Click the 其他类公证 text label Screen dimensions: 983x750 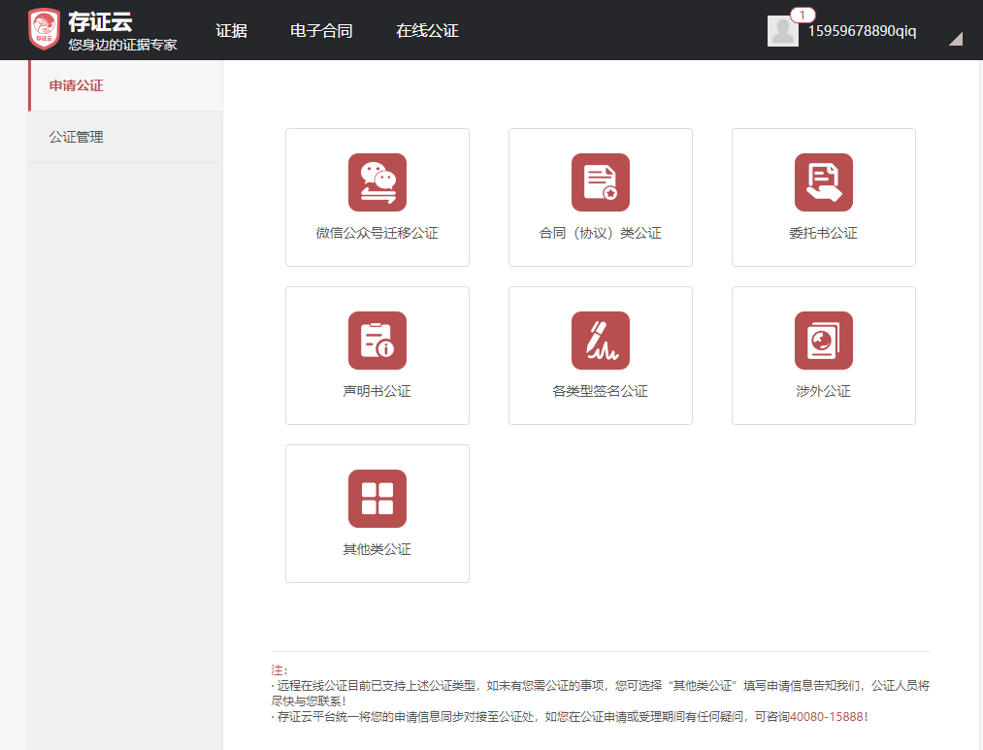pyautogui.click(x=377, y=549)
